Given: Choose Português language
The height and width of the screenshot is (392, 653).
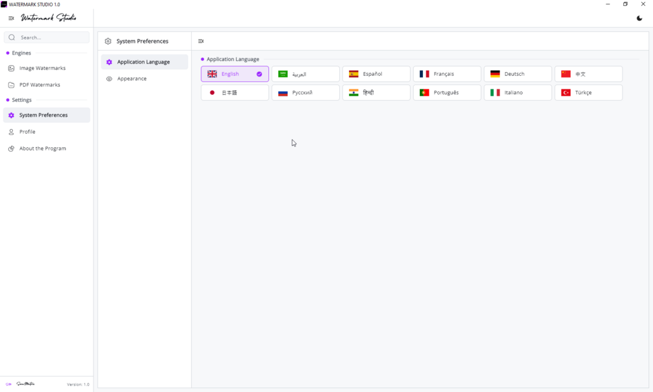Looking at the screenshot, I should (447, 93).
